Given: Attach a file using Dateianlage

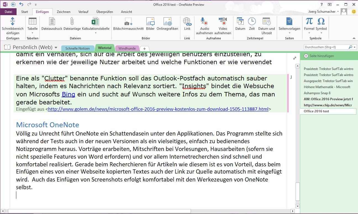Looking at the screenshot, I should 72,21.
